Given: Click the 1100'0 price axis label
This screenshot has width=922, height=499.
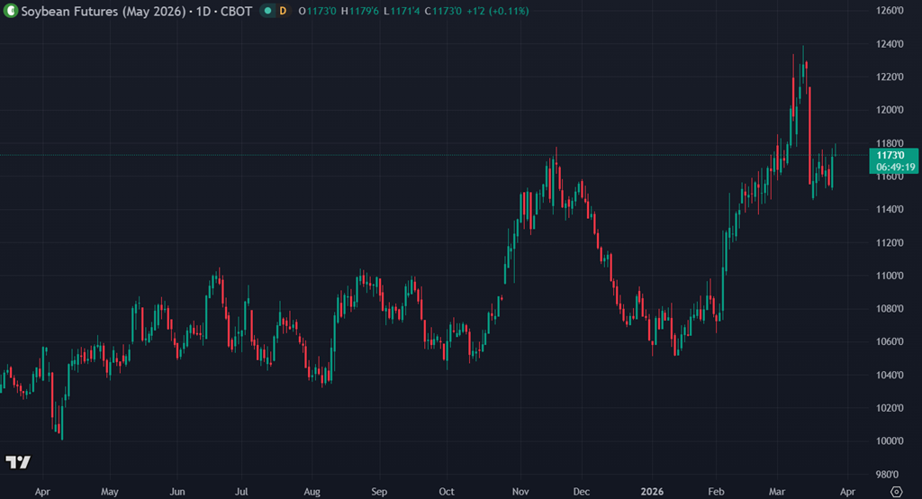Looking at the screenshot, I should point(890,276).
